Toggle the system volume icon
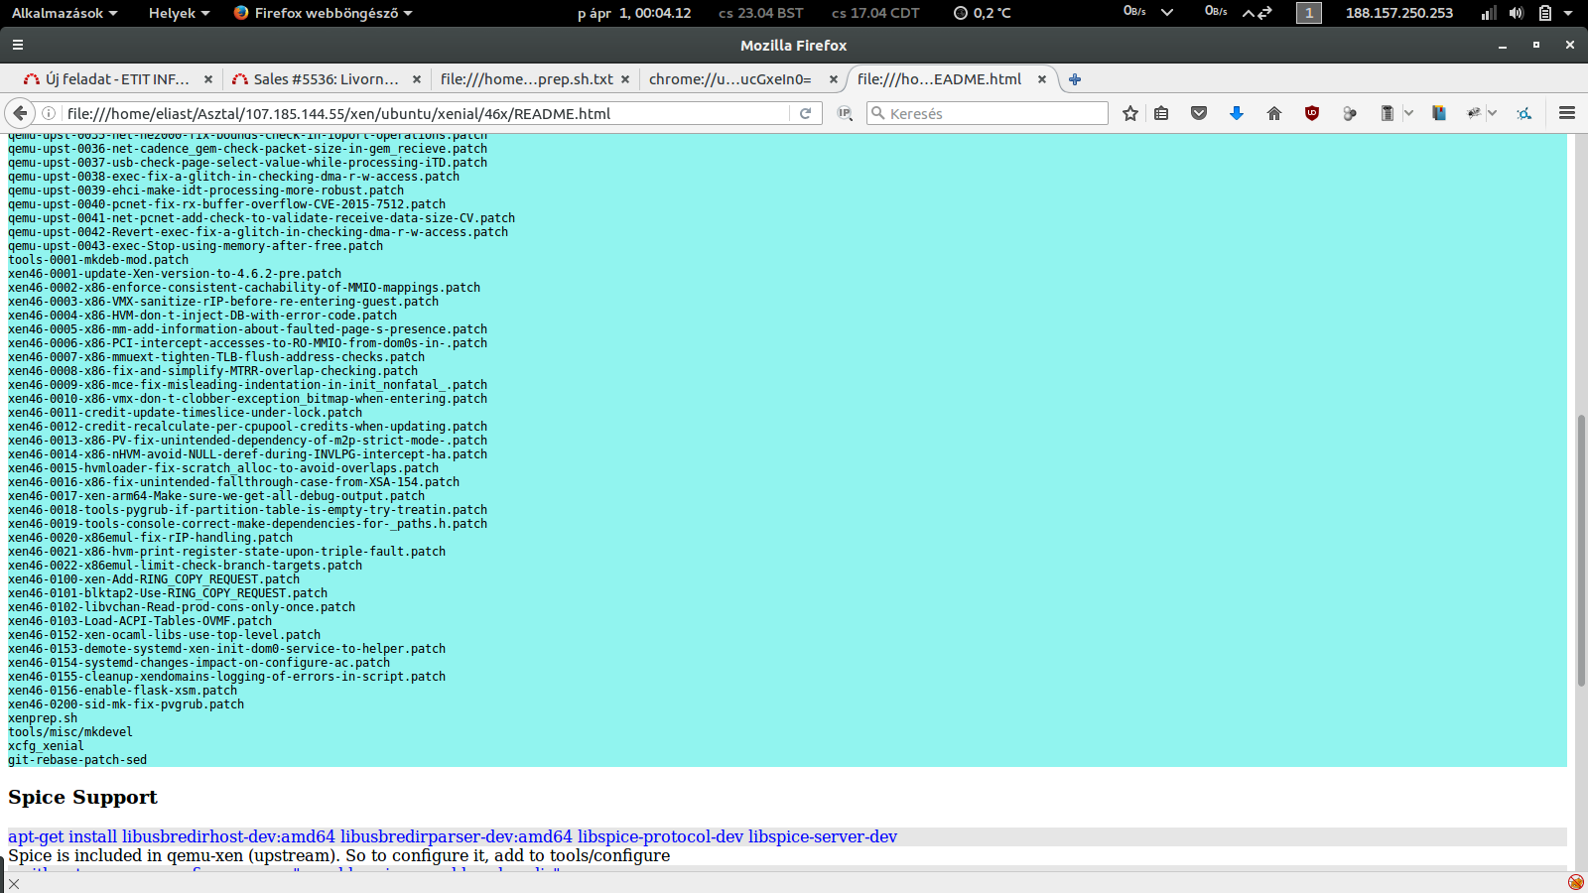Viewport: 1588px width, 893px height. tap(1516, 13)
